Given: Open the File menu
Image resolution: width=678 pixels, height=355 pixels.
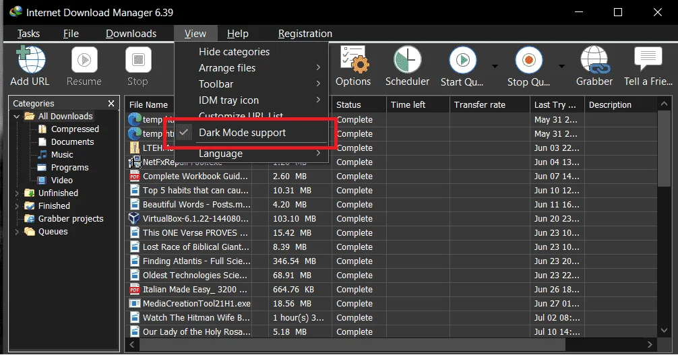Looking at the screenshot, I should pos(71,34).
